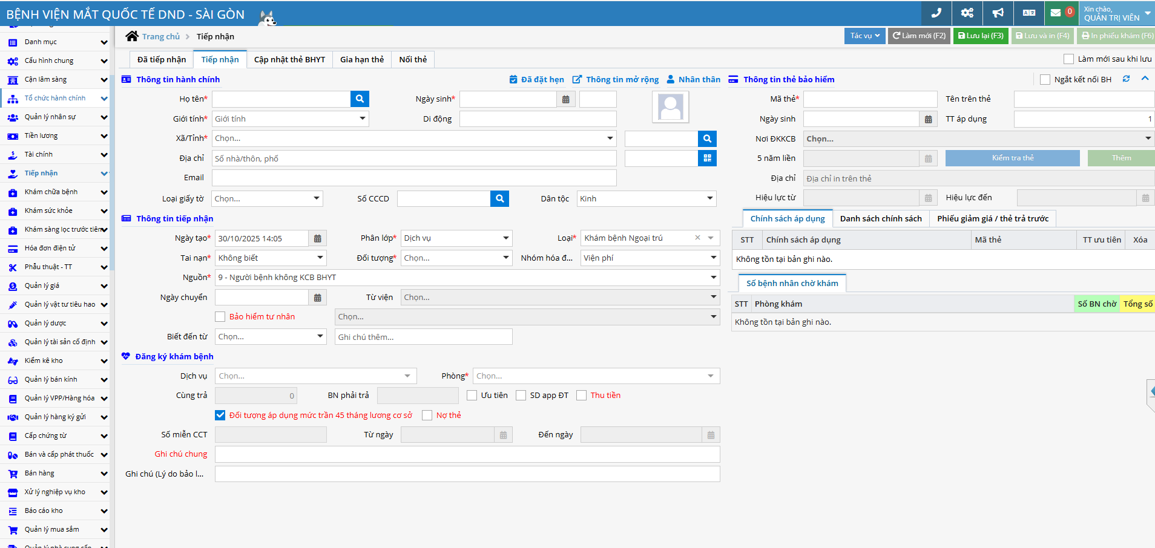Tick the Bảo hiểm tư nhân checkbox
Screen dimensions: 1155x548
(220, 317)
